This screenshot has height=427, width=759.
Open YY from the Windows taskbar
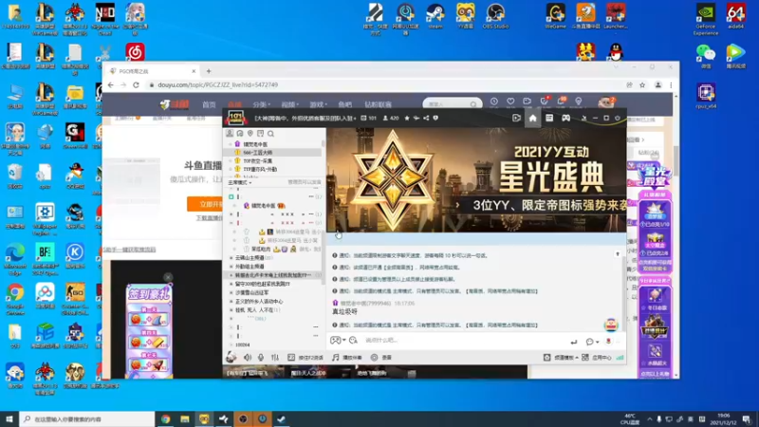204,418
